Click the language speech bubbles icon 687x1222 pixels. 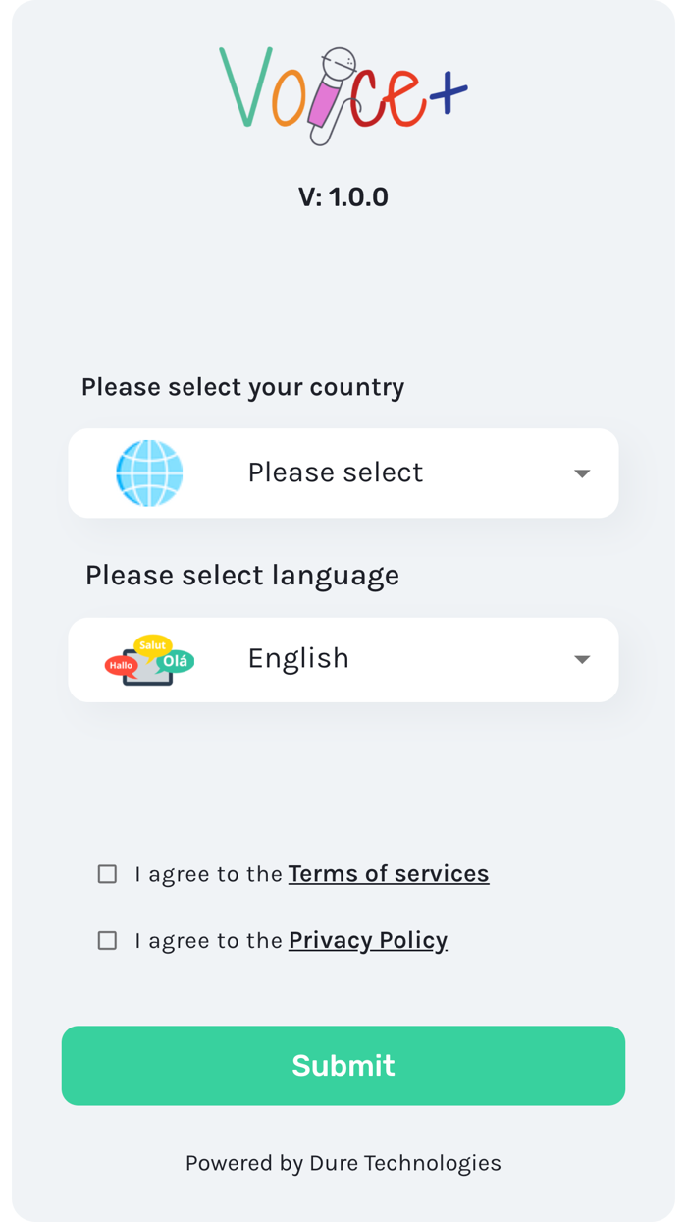point(148,659)
